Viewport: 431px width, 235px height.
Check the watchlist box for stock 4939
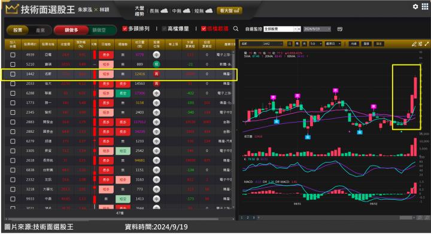[13, 54]
